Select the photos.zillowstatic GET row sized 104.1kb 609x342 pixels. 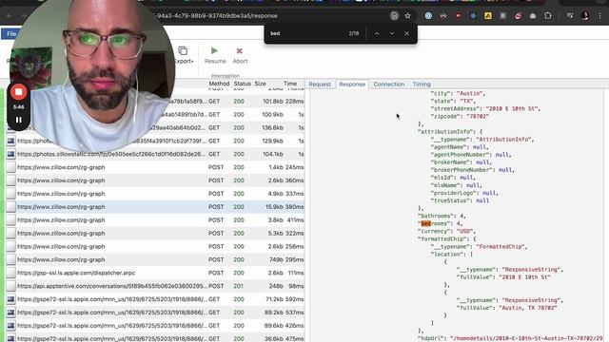154,154
